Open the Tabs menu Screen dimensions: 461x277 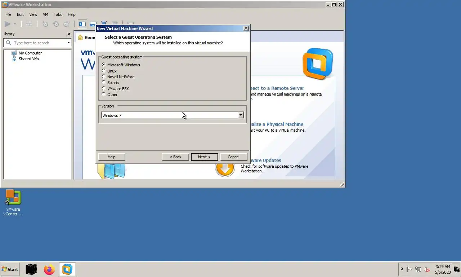point(58,14)
